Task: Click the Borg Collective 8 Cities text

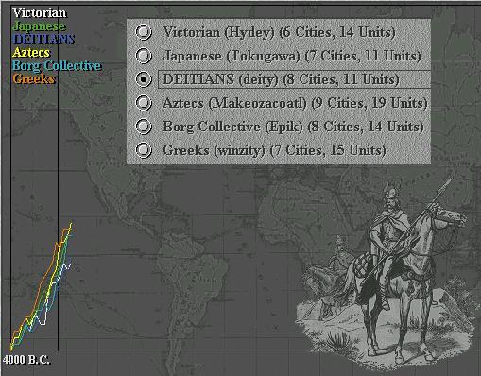Action: pyautogui.click(x=293, y=127)
